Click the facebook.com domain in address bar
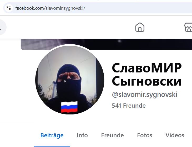Viewport: 192px width, 147px height. point(29,8)
